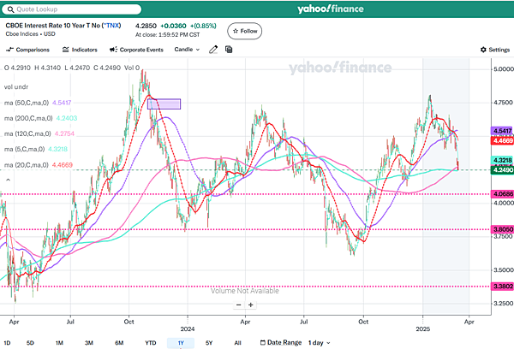
Task: Open chart Settings gear
Action: point(495,50)
